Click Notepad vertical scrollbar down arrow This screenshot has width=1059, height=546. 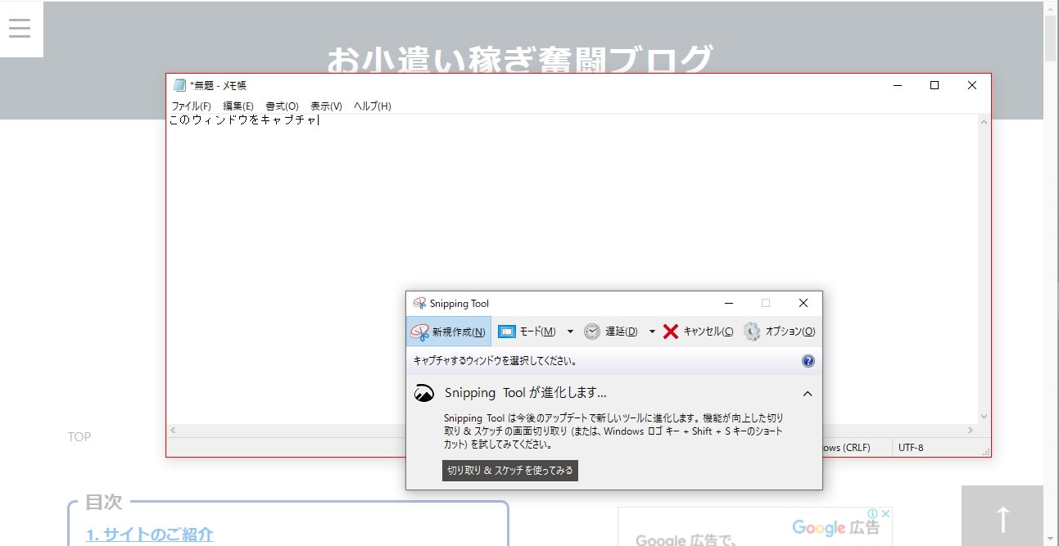[x=984, y=417]
